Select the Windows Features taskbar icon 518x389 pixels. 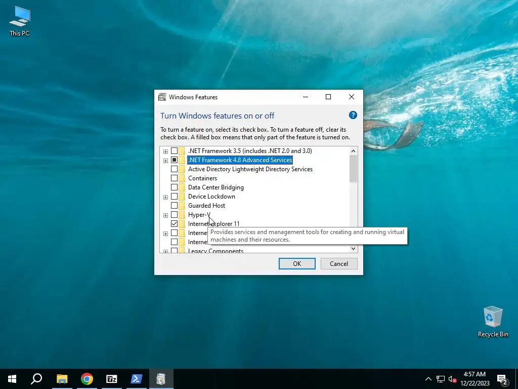161,379
